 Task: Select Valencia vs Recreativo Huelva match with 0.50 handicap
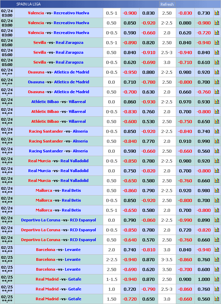point(58,23)
